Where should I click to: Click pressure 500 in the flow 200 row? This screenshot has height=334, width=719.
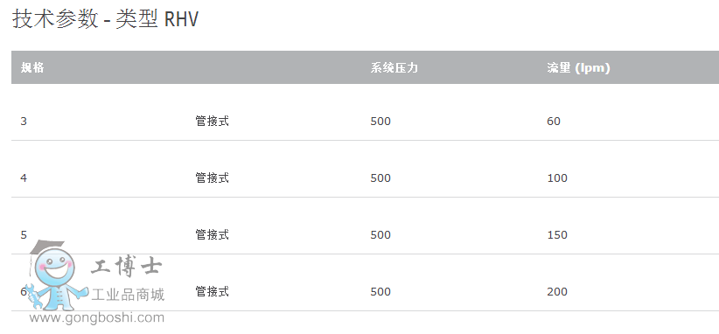380,292
